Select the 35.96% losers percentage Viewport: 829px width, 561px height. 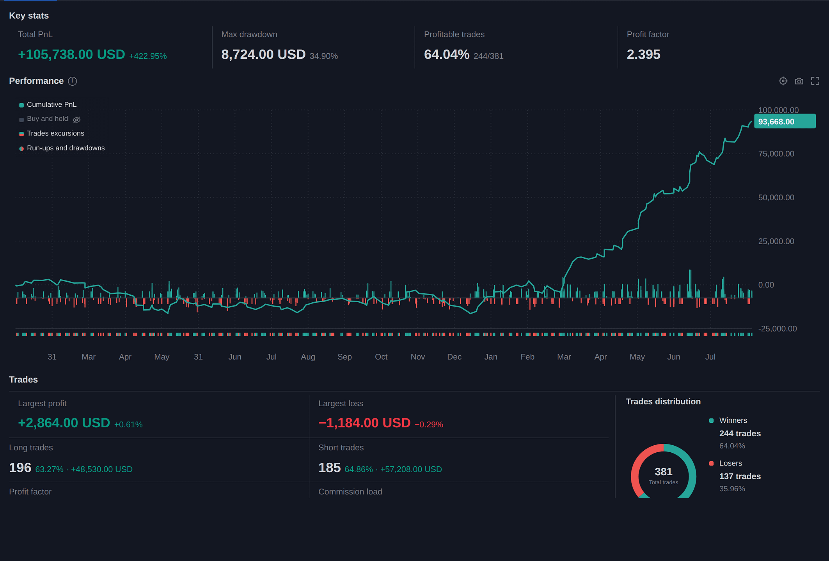pos(732,489)
